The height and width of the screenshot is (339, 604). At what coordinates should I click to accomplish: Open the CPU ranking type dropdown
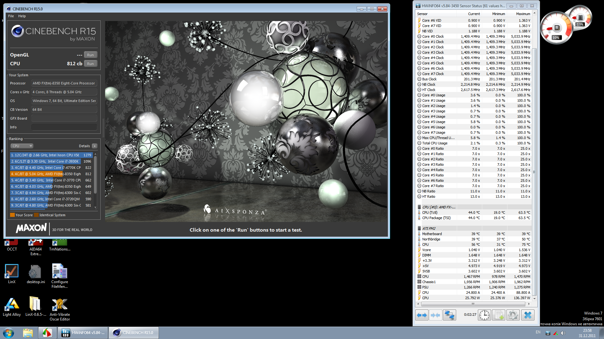point(22,146)
